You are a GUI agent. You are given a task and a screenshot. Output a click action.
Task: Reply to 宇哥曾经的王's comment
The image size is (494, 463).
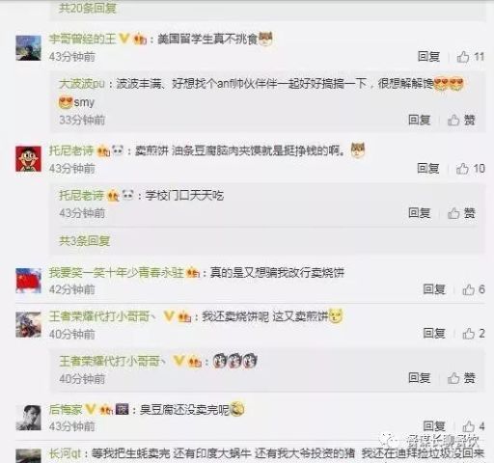[x=428, y=57]
